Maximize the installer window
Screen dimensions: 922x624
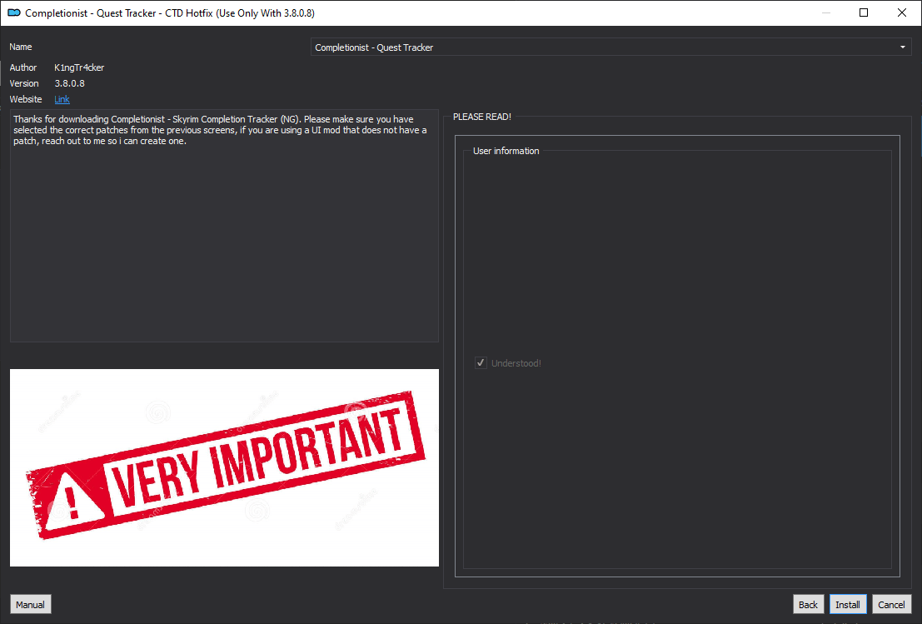(864, 13)
